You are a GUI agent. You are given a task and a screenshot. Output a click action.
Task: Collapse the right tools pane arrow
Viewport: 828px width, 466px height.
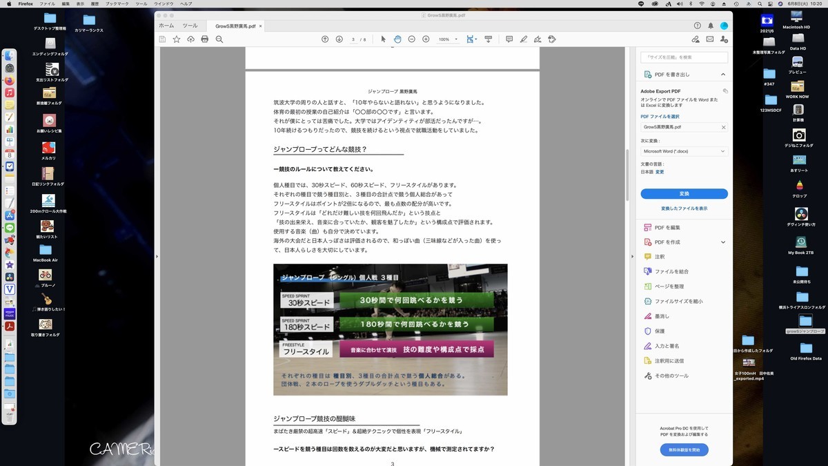633,256
